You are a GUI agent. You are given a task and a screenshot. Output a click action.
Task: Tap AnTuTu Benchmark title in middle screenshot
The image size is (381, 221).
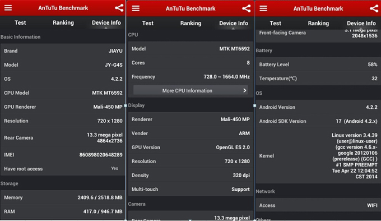click(190, 8)
